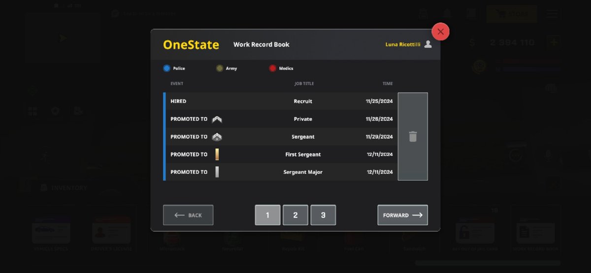Click the First Sergeant job title
Screen dimensions: 591x273
[303, 154]
